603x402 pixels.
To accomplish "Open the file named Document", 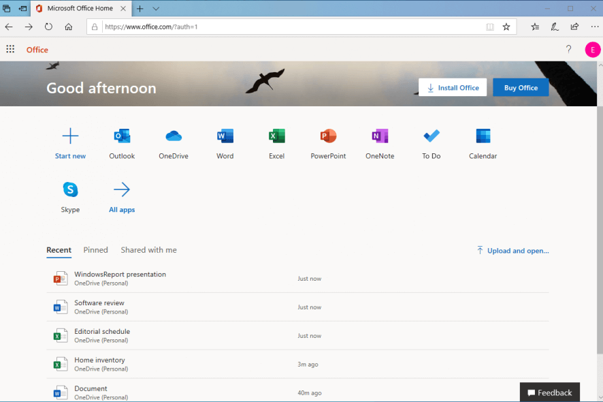I will (297, 390).
